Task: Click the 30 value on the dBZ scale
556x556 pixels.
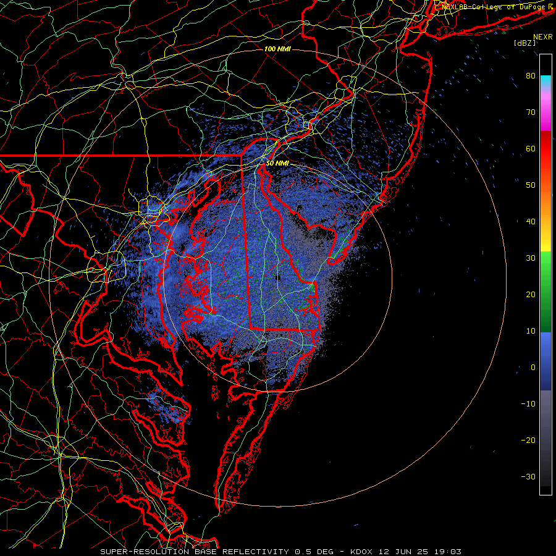Action: pos(531,258)
